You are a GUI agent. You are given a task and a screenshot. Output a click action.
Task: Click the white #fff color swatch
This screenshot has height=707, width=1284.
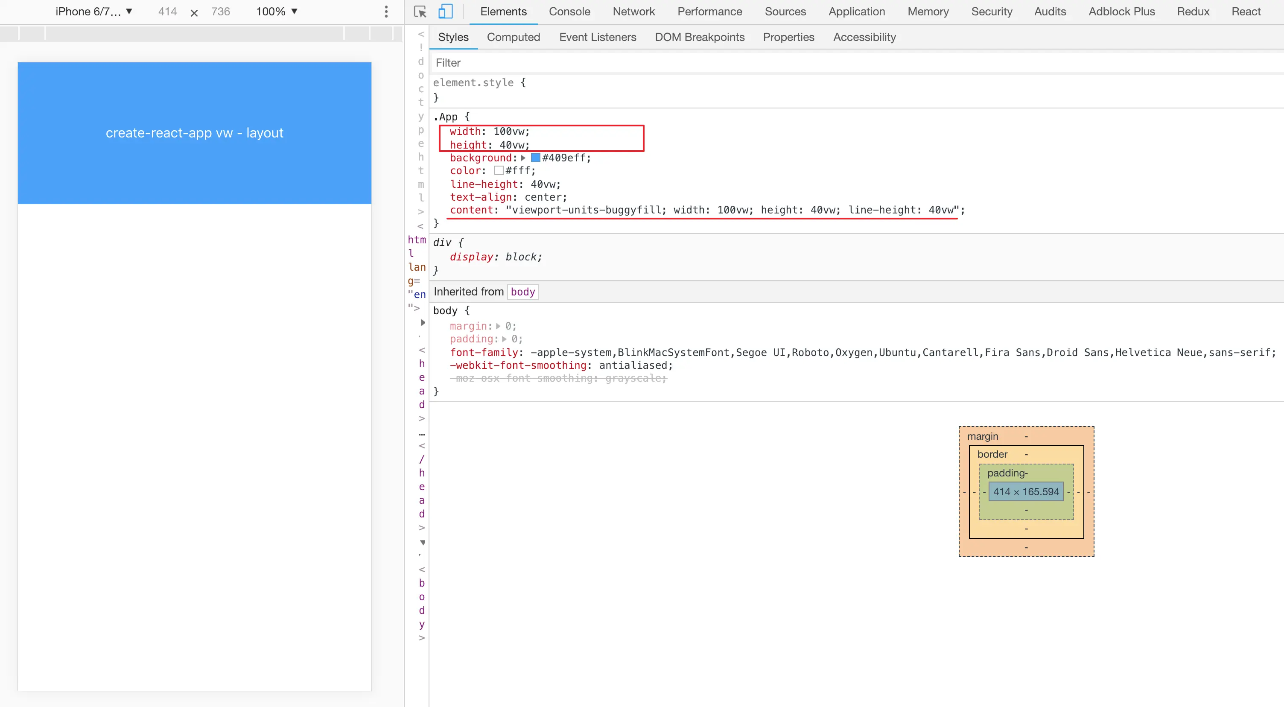pyautogui.click(x=499, y=171)
